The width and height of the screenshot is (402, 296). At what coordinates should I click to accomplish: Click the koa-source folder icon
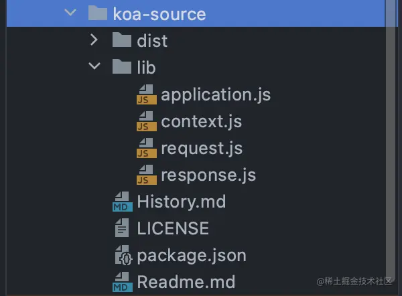tap(98, 13)
